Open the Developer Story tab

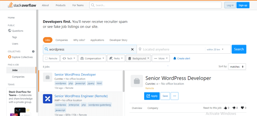[x=118, y=40]
